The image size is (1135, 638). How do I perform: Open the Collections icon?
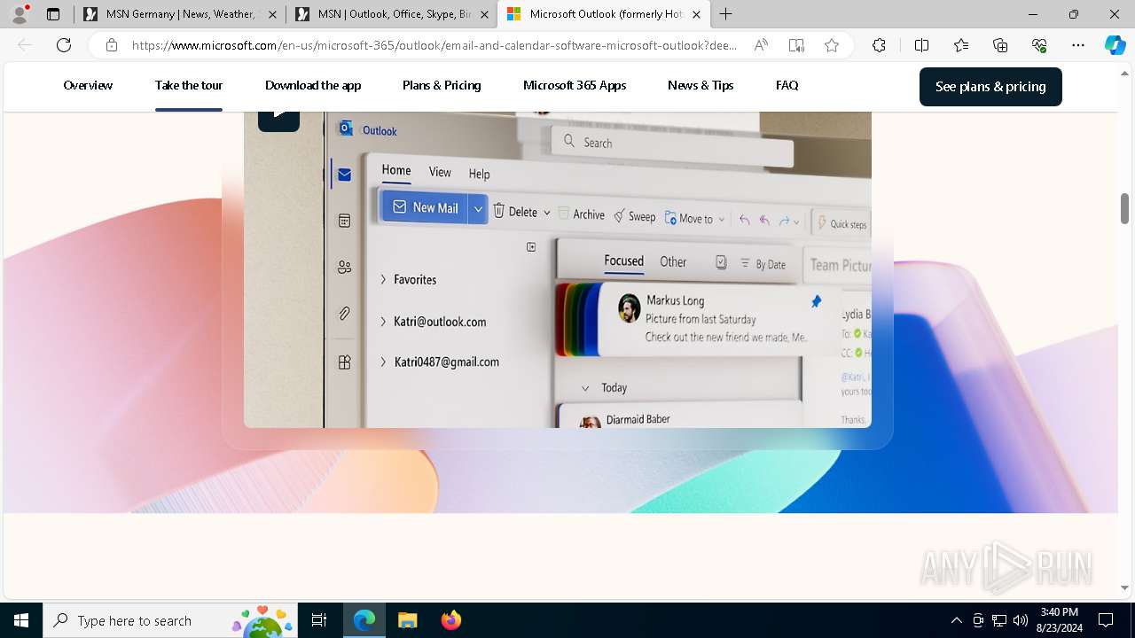(1000, 45)
